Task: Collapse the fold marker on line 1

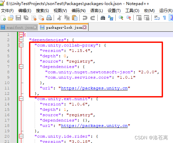Action: click(x=21, y=34)
